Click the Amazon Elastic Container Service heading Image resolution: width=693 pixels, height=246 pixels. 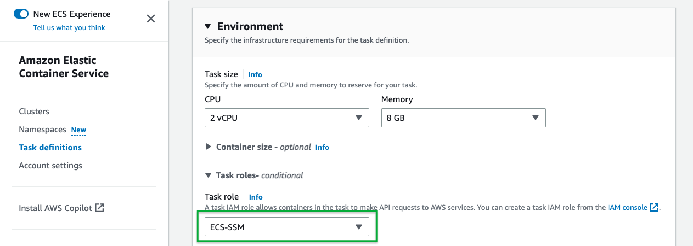[x=64, y=67]
